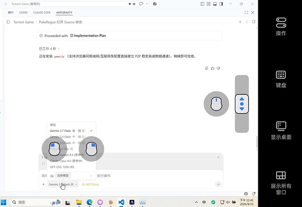Open the pink cat app in taskbar
The height and width of the screenshot is (207, 302).
point(100,202)
